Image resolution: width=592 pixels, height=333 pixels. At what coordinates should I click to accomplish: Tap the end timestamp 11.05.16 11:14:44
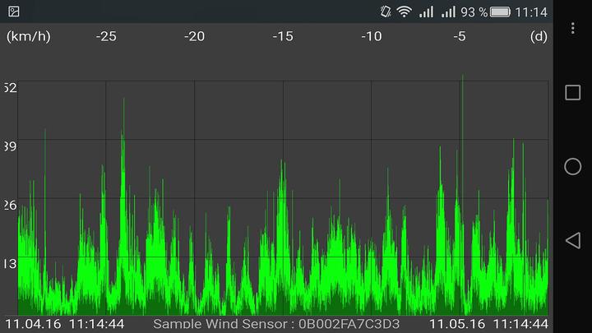tap(488, 324)
